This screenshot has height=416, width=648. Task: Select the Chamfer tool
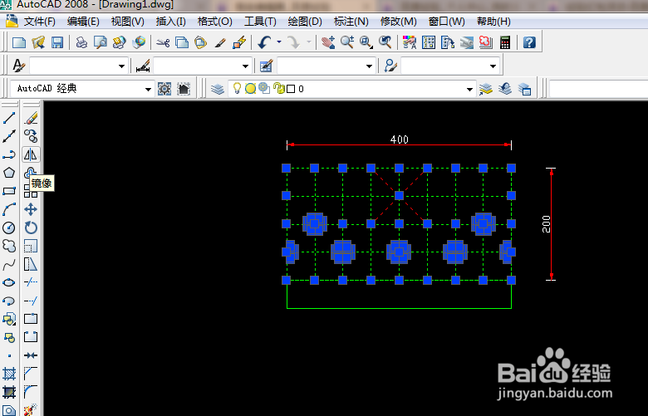31,374
